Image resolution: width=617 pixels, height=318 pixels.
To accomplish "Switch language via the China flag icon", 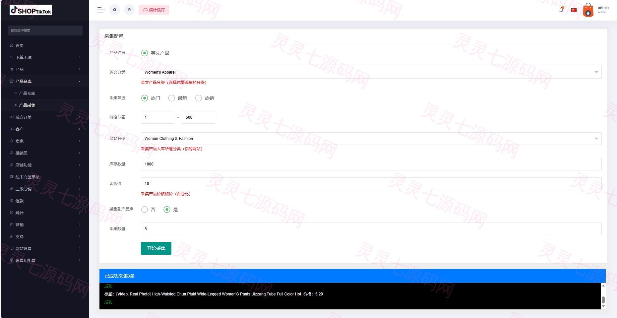I will [x=574, y=10].
